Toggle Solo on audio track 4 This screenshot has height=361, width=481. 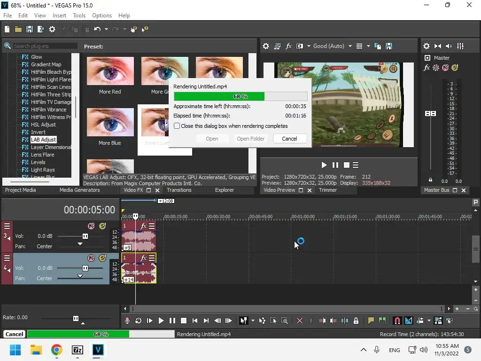pos(102,258)
